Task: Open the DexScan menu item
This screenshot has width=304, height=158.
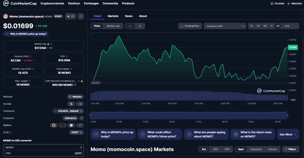Action: click(x=74, y=3)
